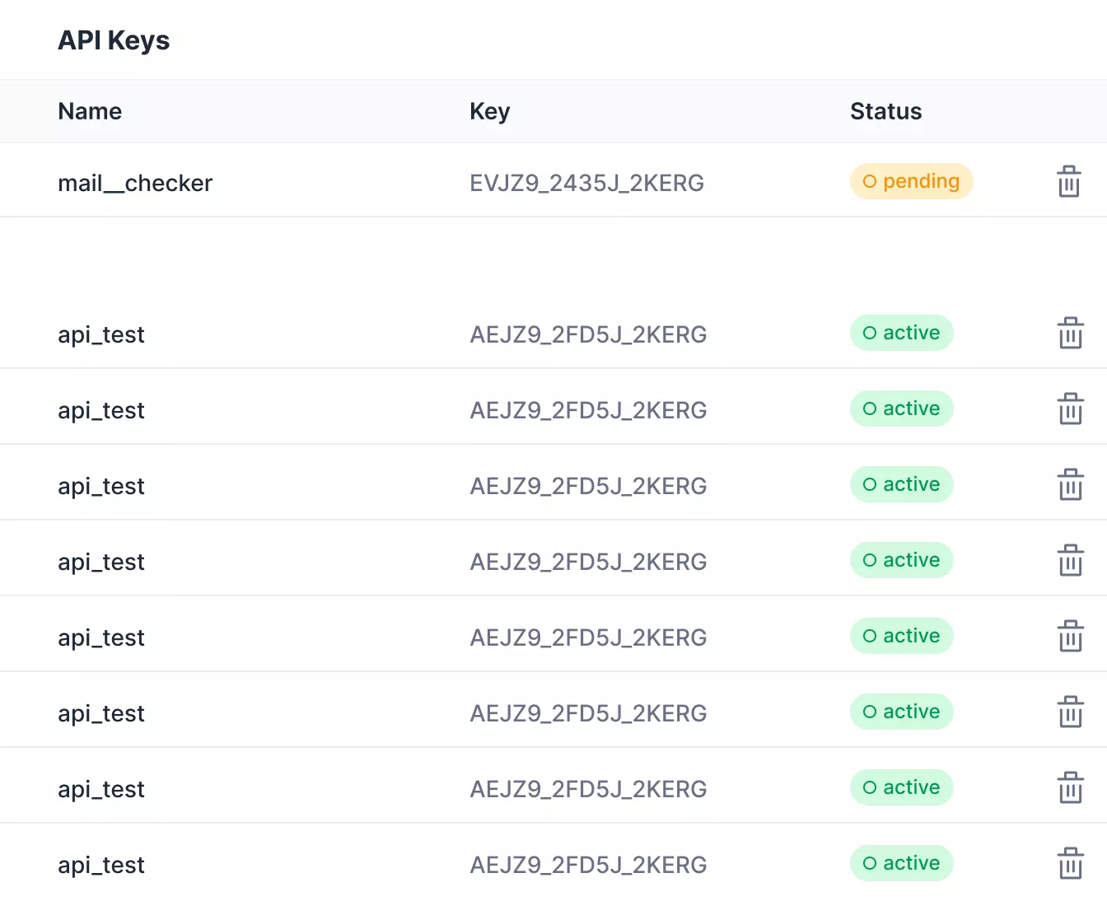
Task: Click trash icon for second api_test row
Action: coord(1070,409)
